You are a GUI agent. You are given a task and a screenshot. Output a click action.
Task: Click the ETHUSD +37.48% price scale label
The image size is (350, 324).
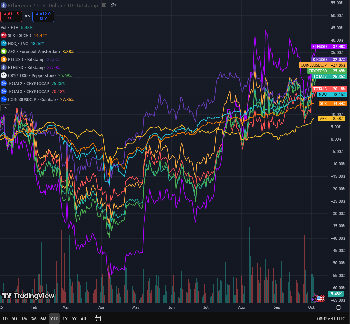tap(329, 46)
